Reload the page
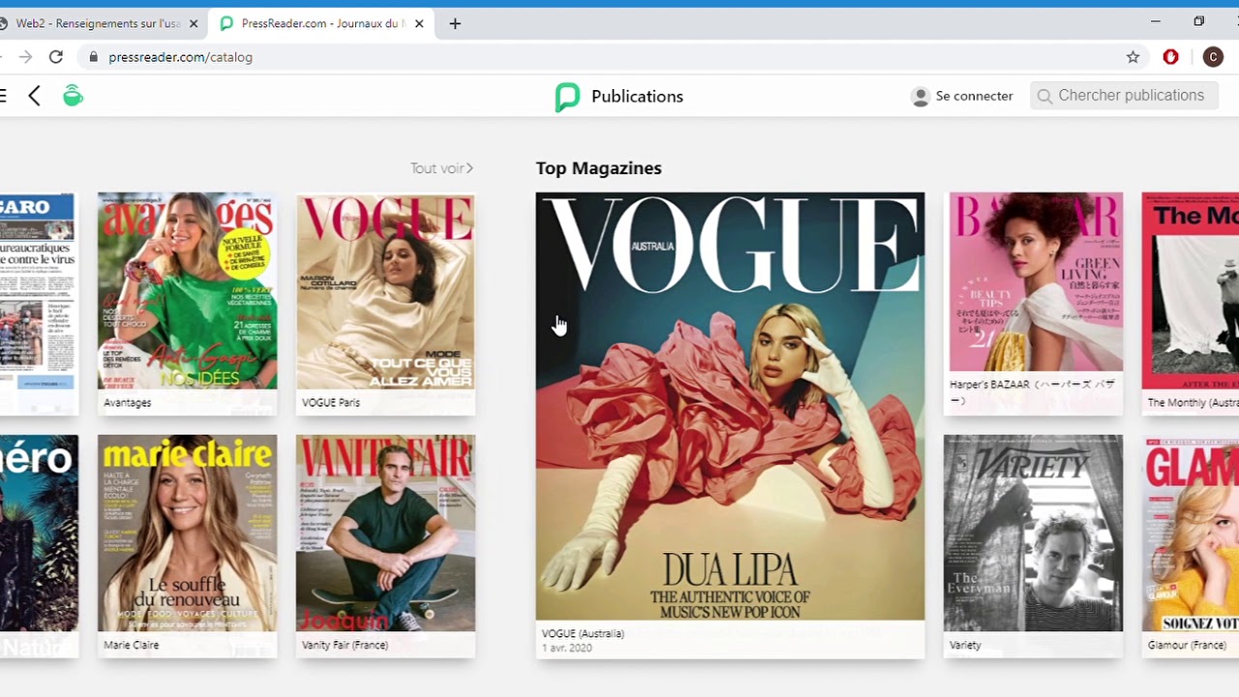Image resolution: width=1239 pixels, height=697 pixels. [x=56, y=57]
